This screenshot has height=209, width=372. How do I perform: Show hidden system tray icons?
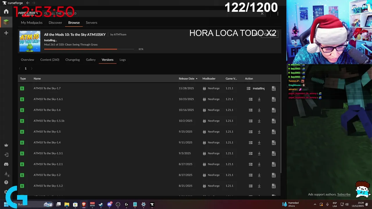pos(315,204)
